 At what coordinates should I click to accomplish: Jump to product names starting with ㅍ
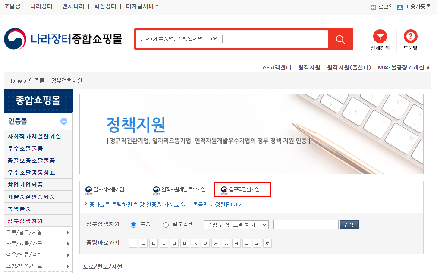pyautogui.click(x=257, y=243)
